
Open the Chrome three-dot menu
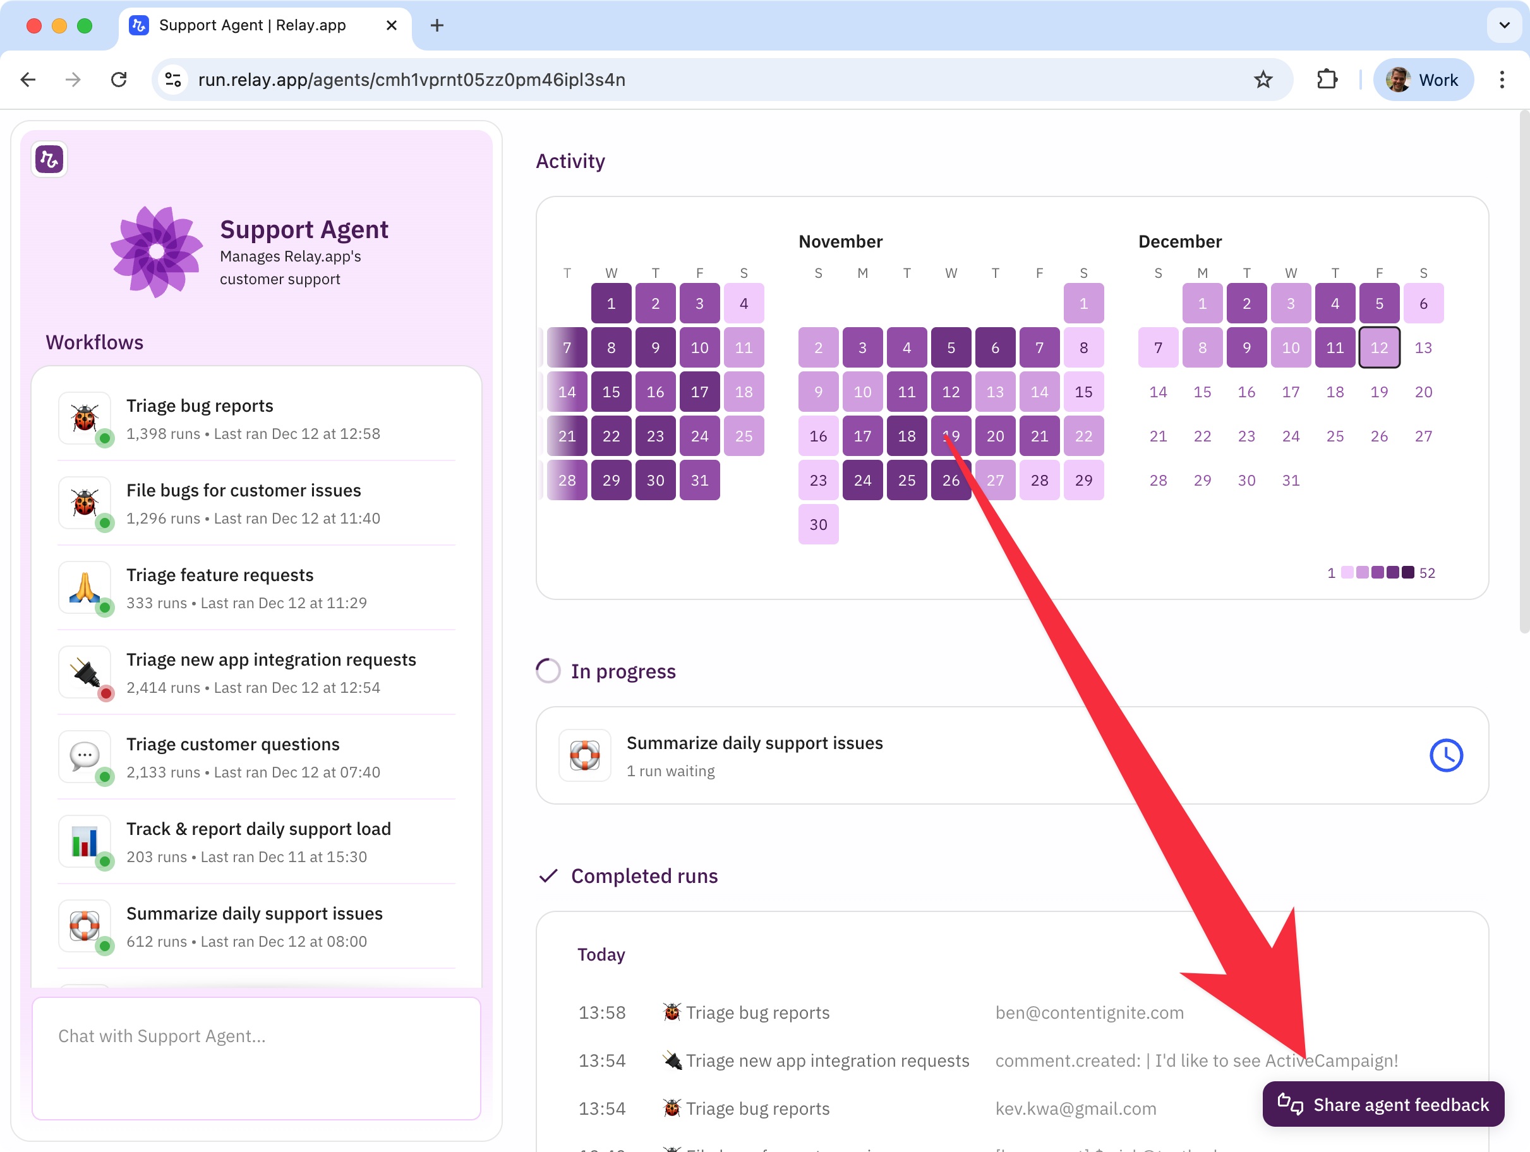click(x=1501, y=80)
